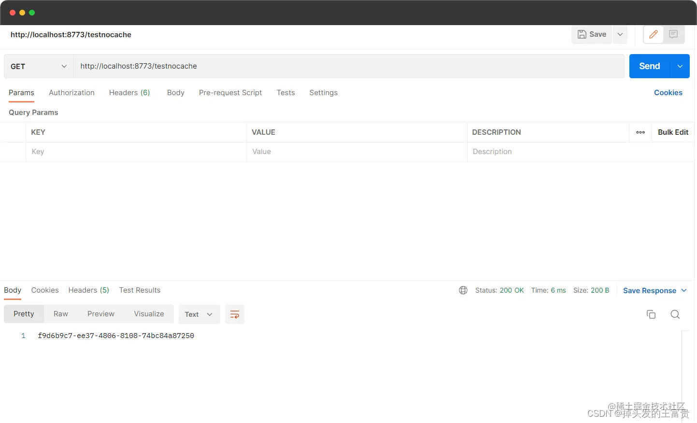Click the Value input cell

(357, 152)
